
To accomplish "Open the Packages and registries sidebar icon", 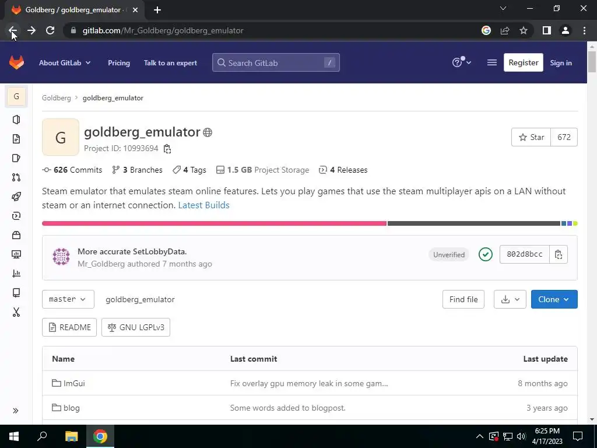I will coord(16,235).
